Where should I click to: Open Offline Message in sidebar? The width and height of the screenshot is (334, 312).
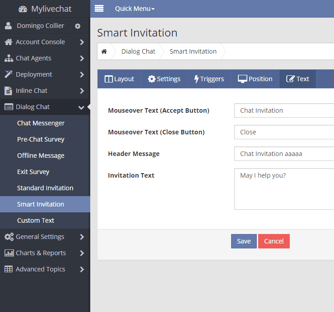point(41,156)
